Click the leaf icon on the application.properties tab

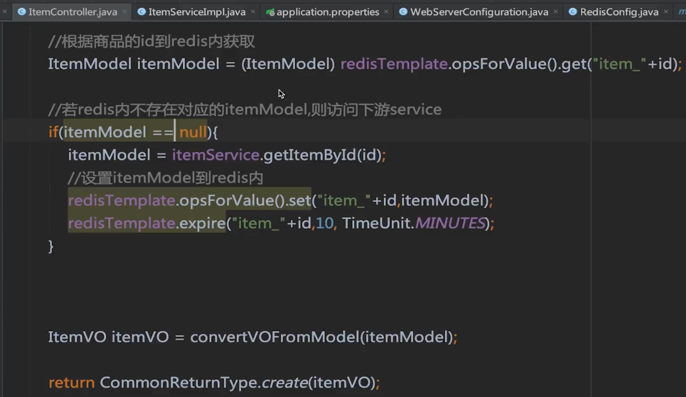pos(270,12)
